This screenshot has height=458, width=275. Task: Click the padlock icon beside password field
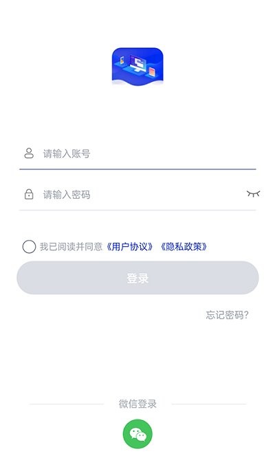29,194
